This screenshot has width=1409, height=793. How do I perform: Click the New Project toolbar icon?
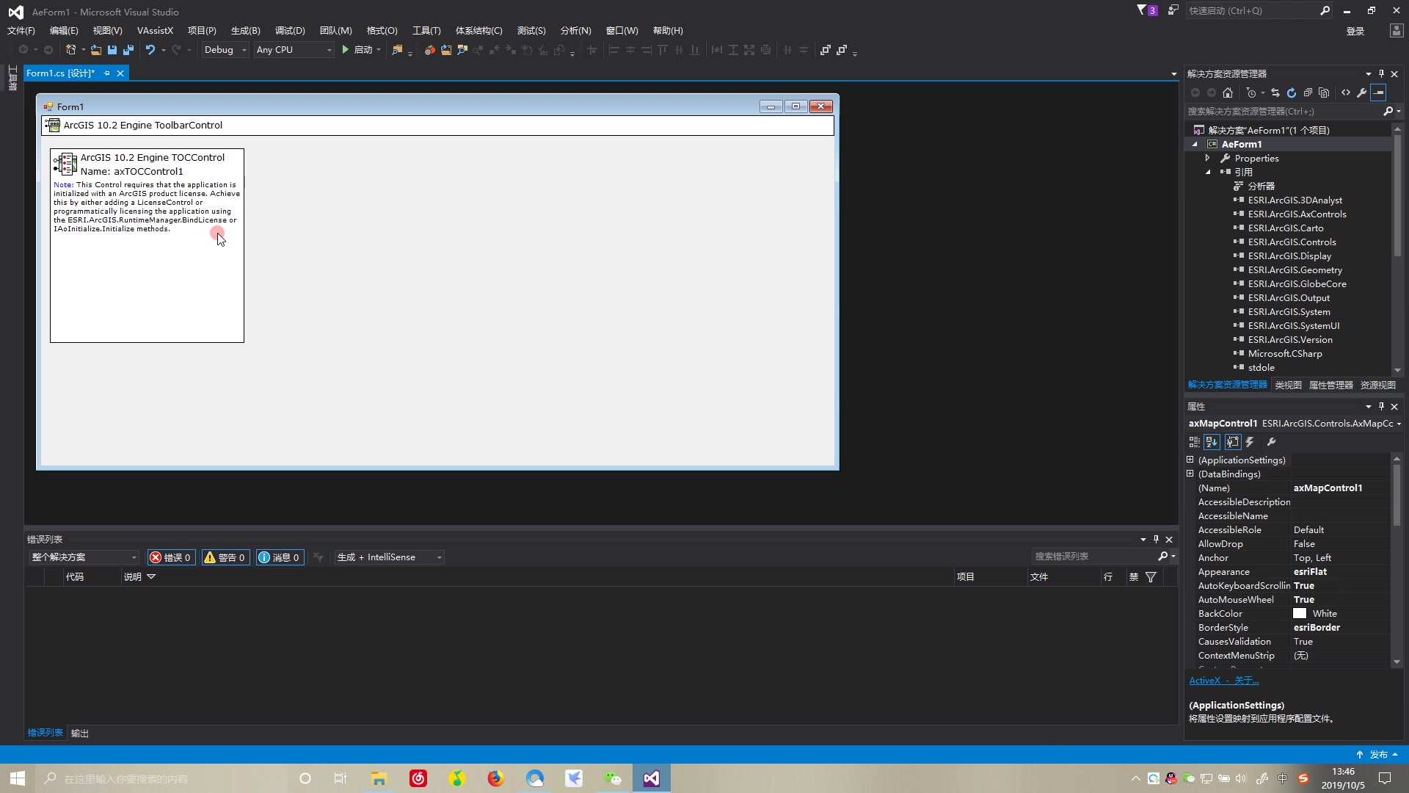click(x=71, y=50)
